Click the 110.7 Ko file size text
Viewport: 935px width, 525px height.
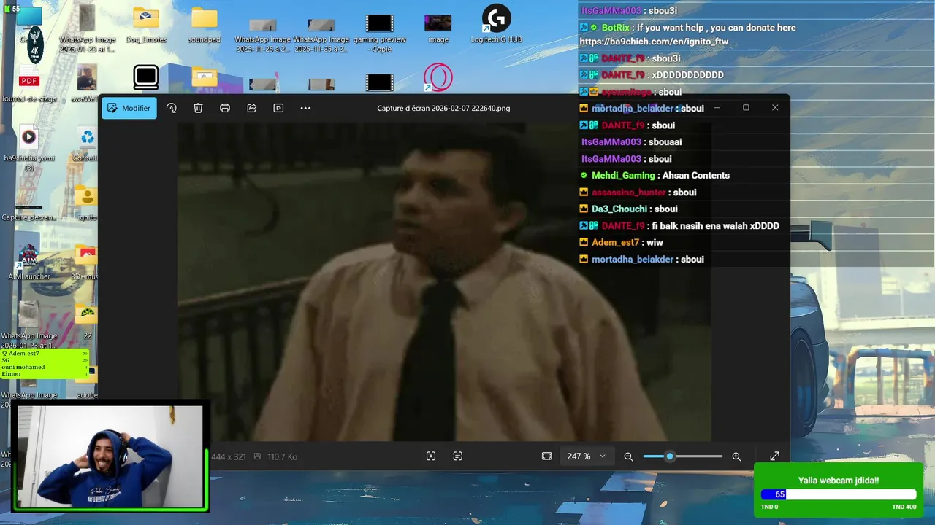[x=282, y=456]
